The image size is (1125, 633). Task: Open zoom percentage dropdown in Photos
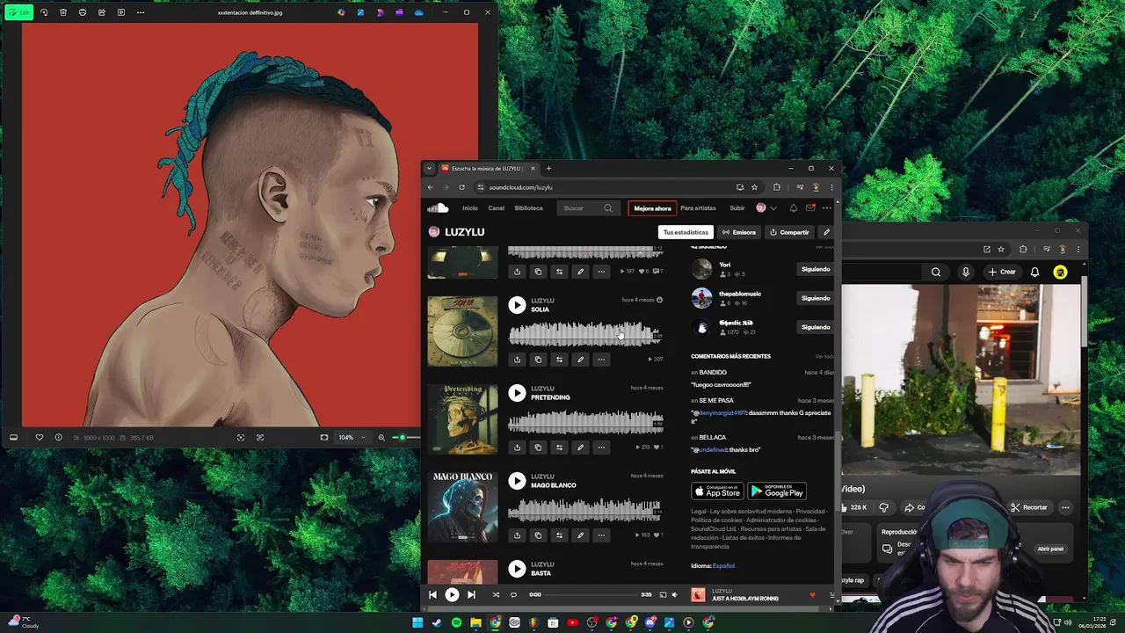tap(352, 437)
